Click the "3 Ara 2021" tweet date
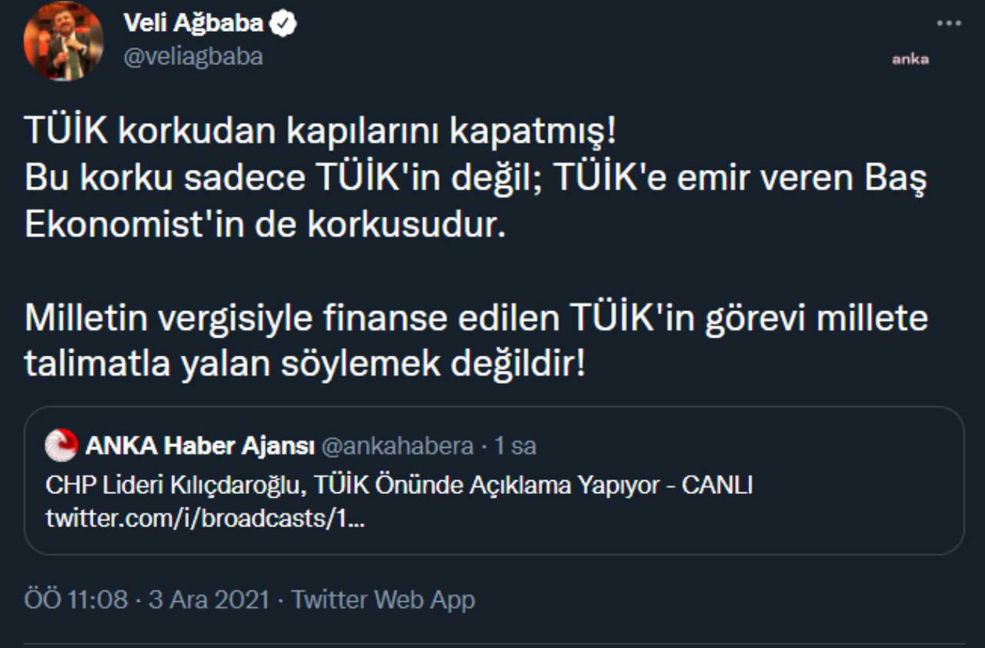 209,600
